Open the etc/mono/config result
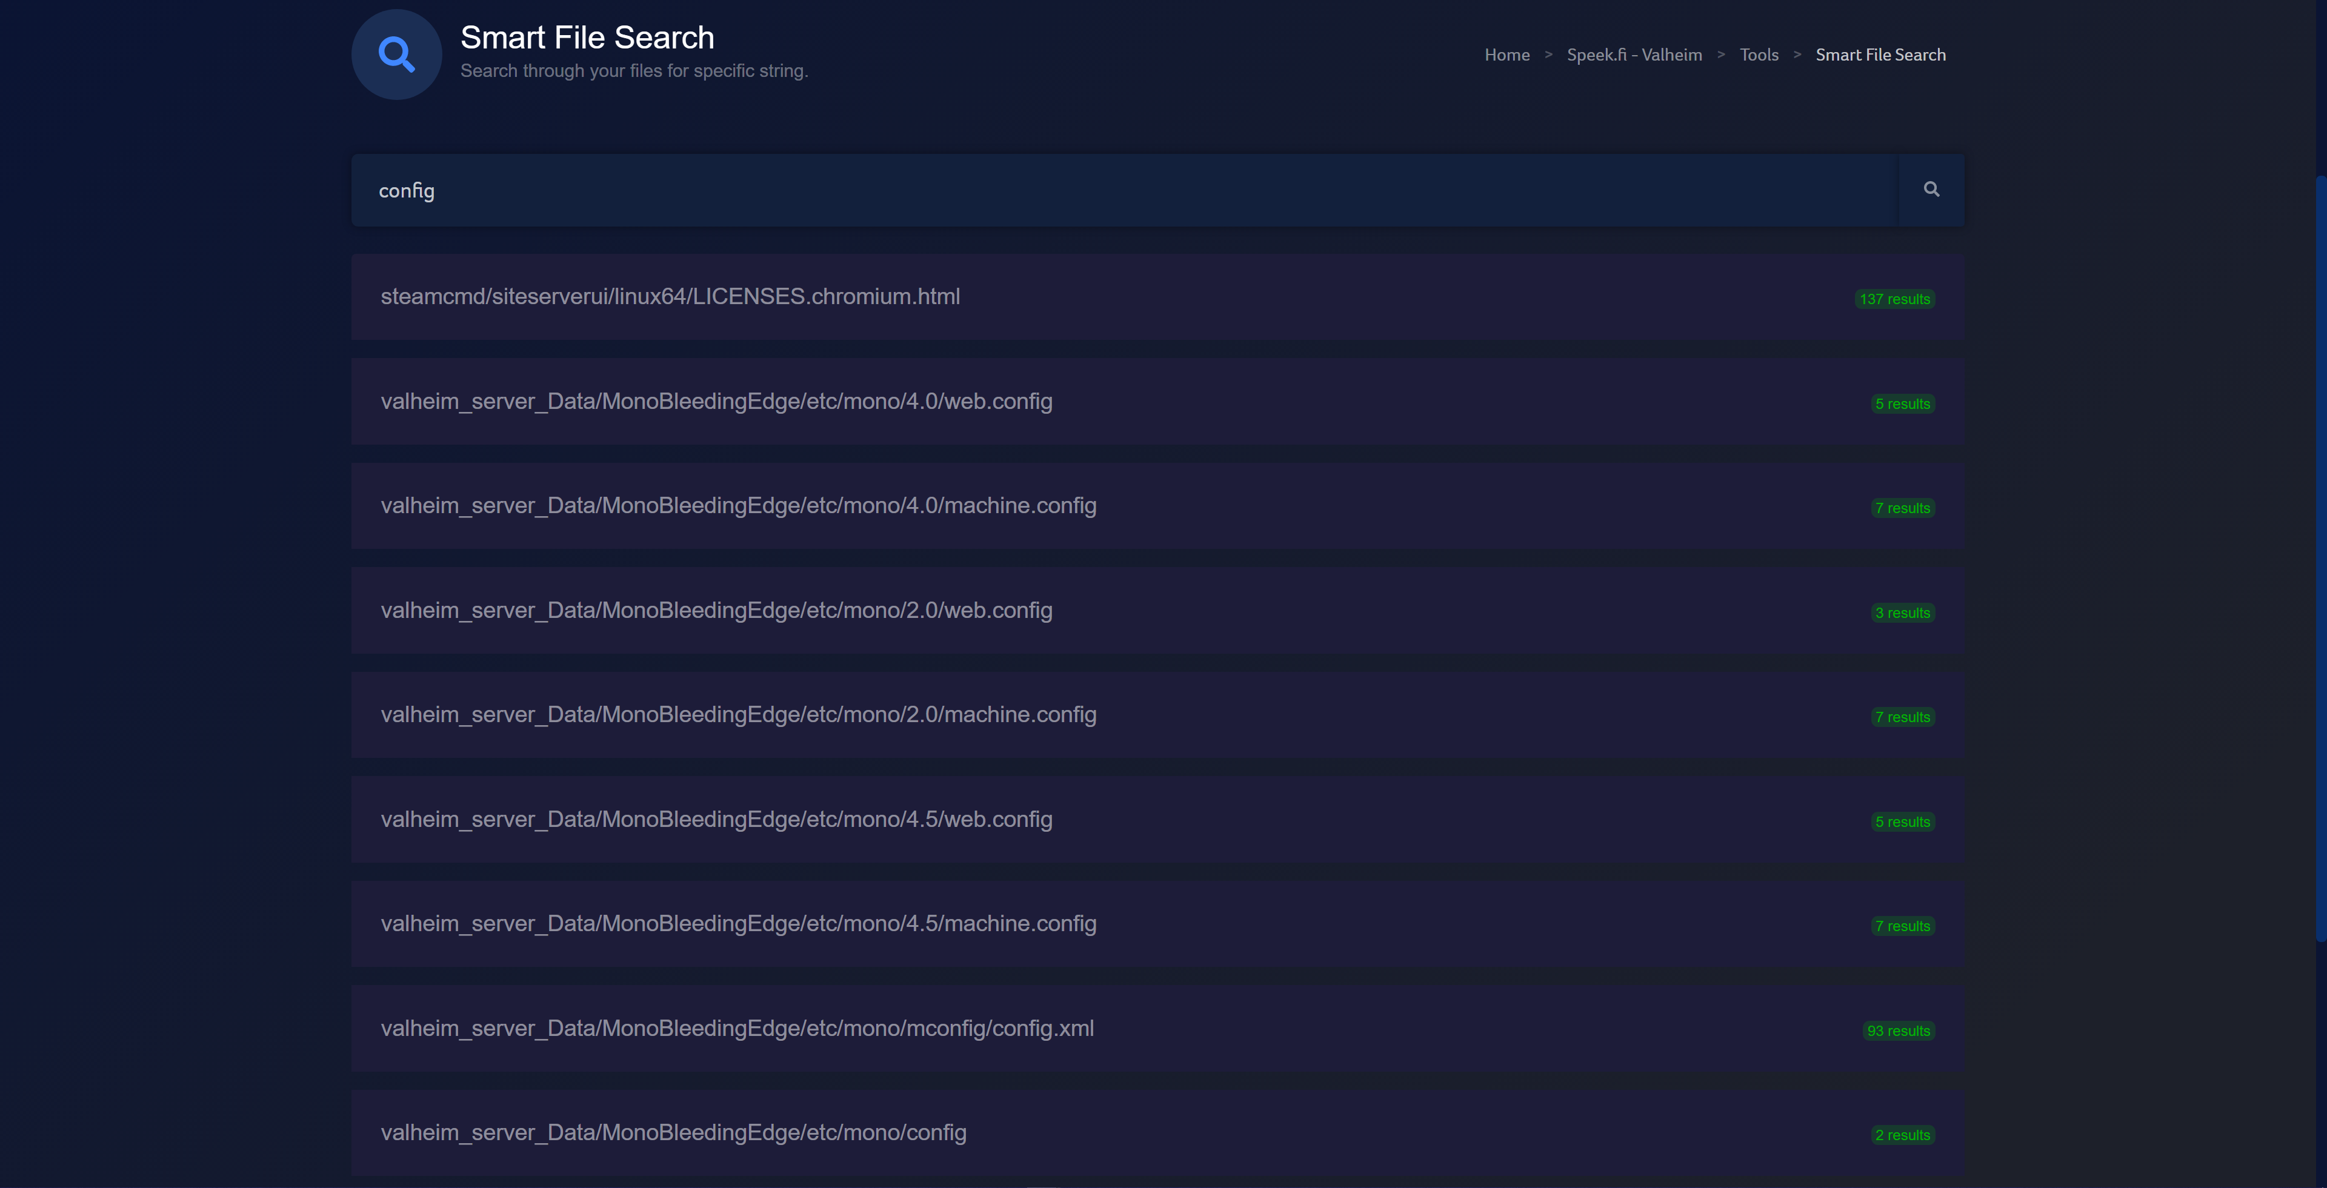The width and height of the screenshot is (2327, 1188). (x=1158, y=1133)
